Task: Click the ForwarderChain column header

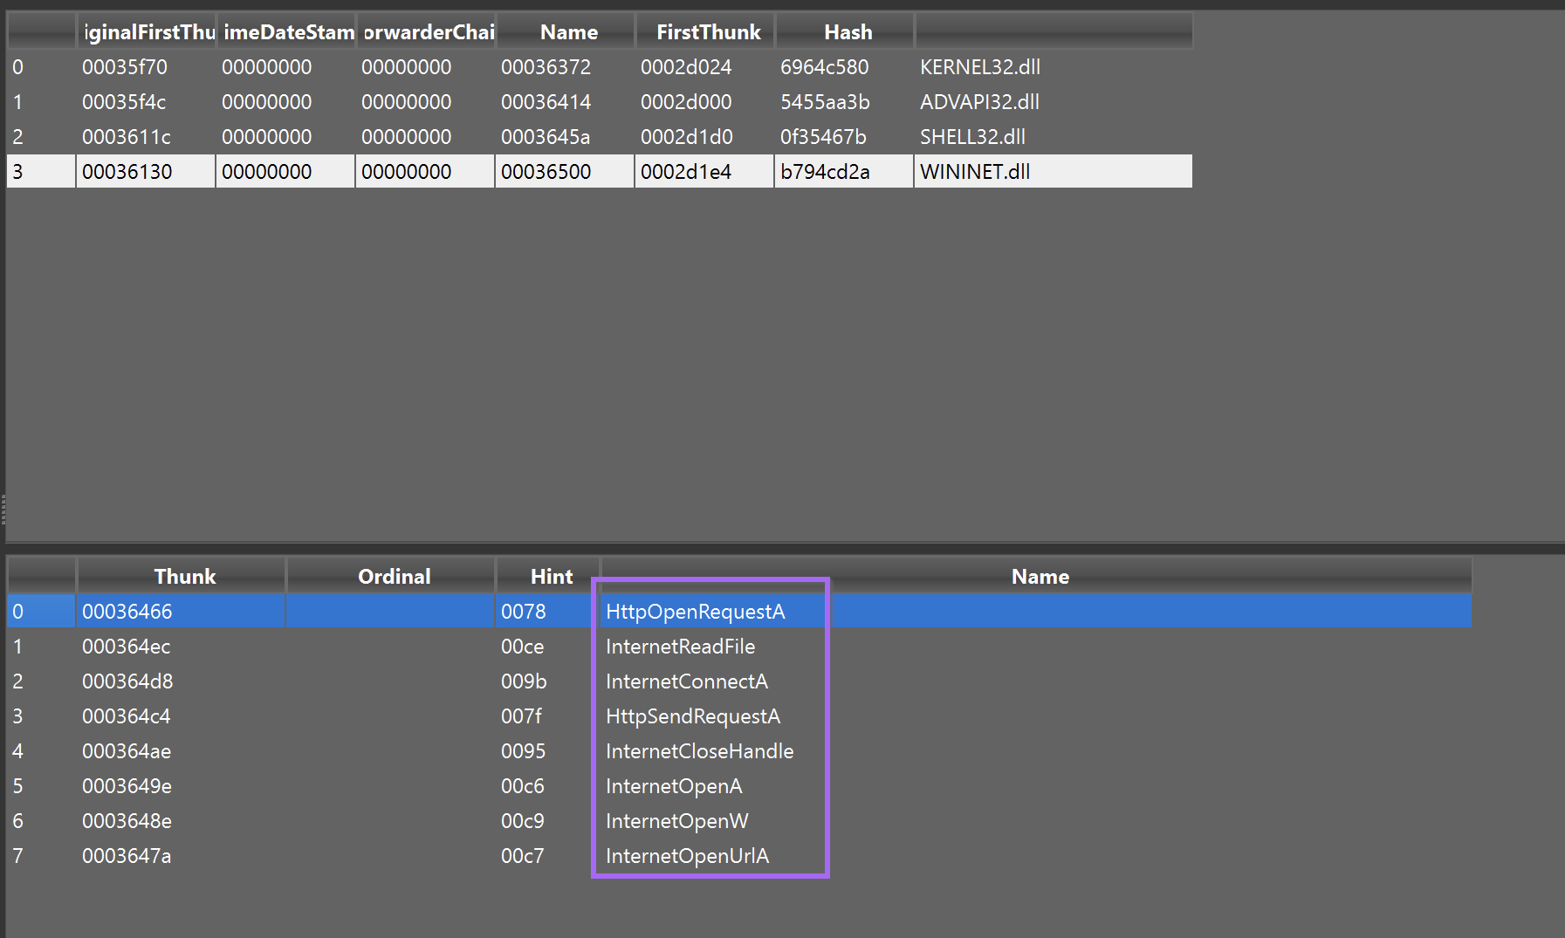Action: pyautogui.click(x=425, y=31)
